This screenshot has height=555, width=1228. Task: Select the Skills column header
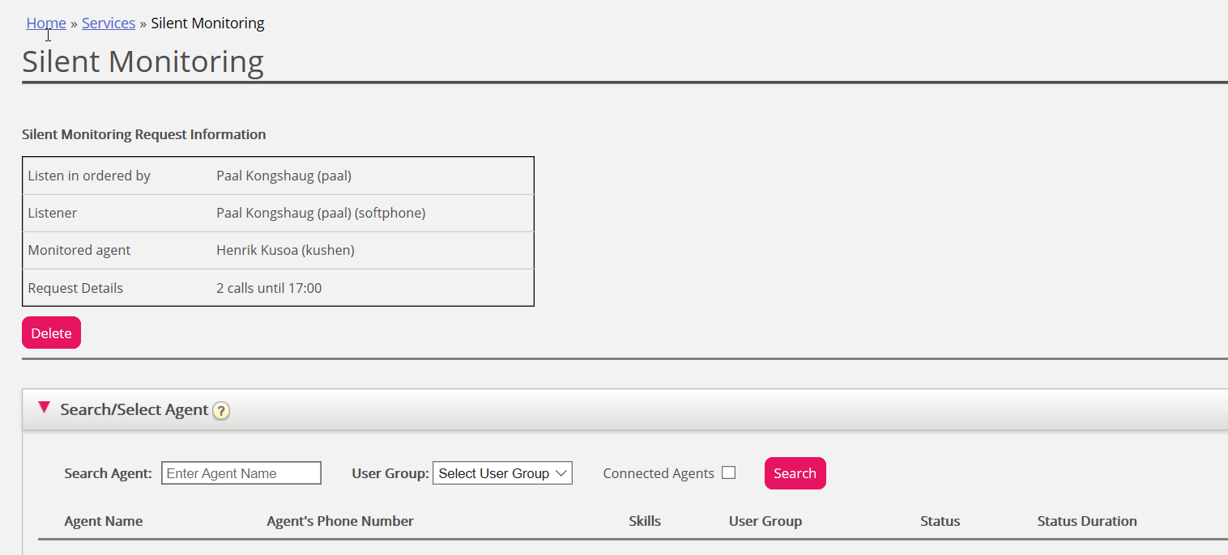645,521
